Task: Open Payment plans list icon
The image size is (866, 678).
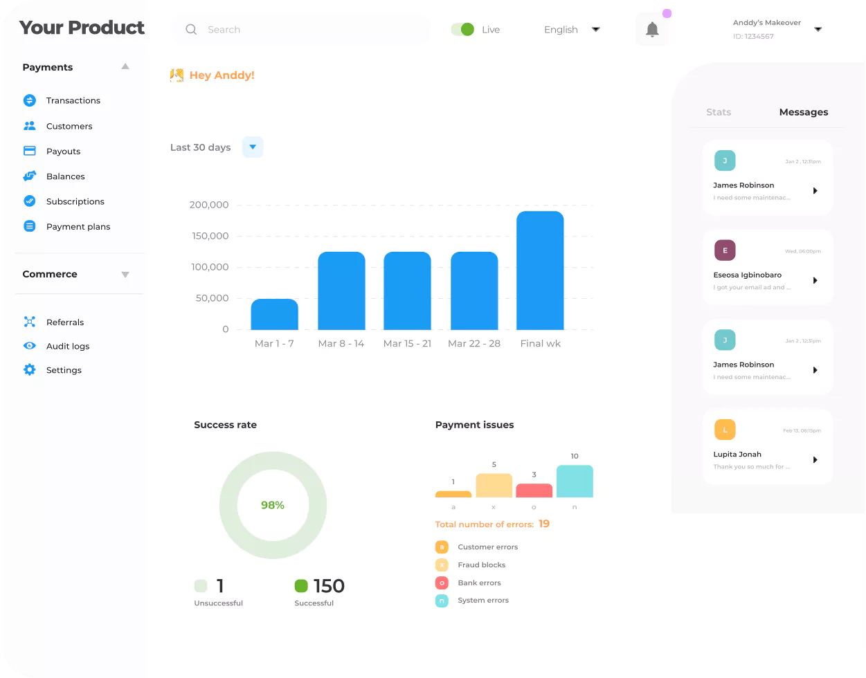Action: [29, 226]
